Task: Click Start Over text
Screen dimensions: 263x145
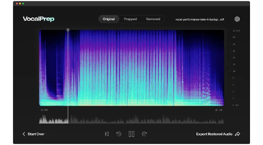Action: tap(36, 134)
